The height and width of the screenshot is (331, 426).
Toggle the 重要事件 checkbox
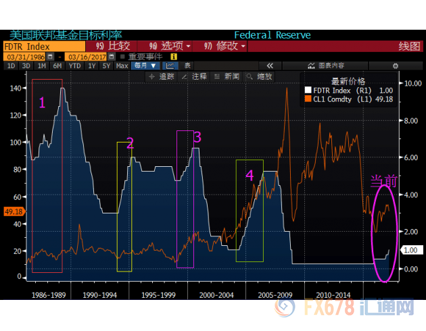122,57
